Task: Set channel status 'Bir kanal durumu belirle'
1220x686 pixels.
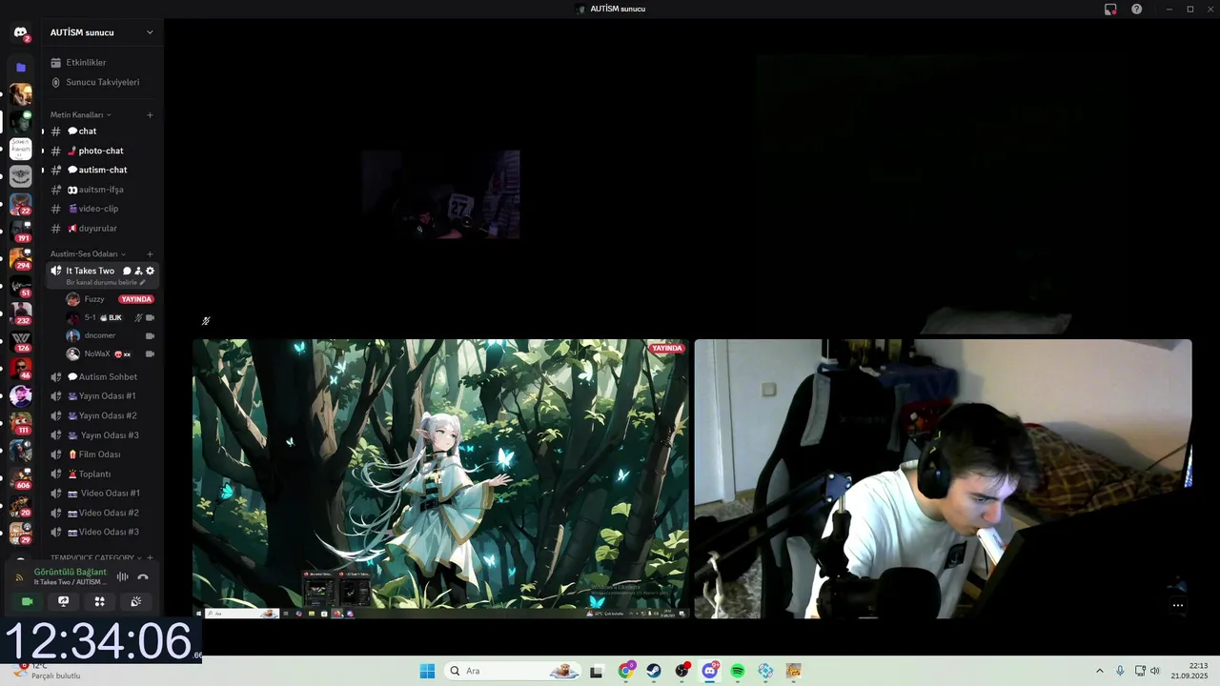Action: pos(105,283)
